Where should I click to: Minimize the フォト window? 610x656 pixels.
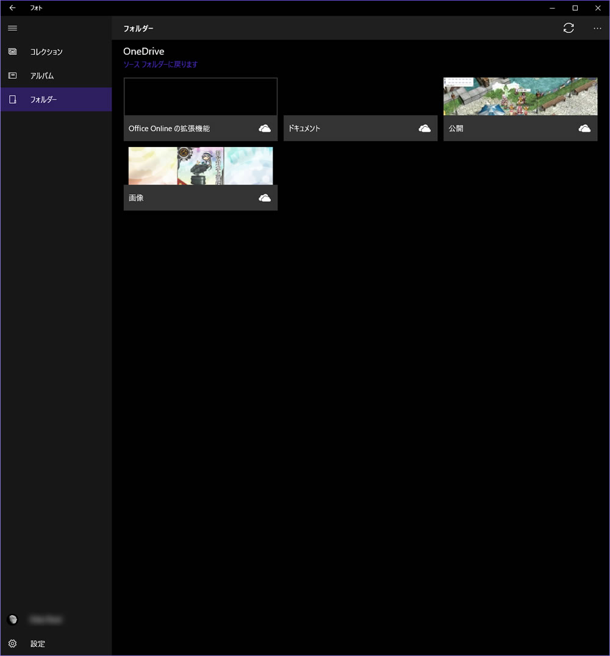click(x=553, y=8)
